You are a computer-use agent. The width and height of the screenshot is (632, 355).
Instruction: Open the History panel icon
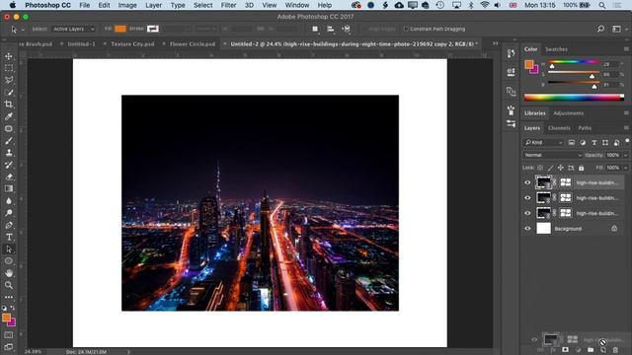pyautogui.click(x=511, y=53)
